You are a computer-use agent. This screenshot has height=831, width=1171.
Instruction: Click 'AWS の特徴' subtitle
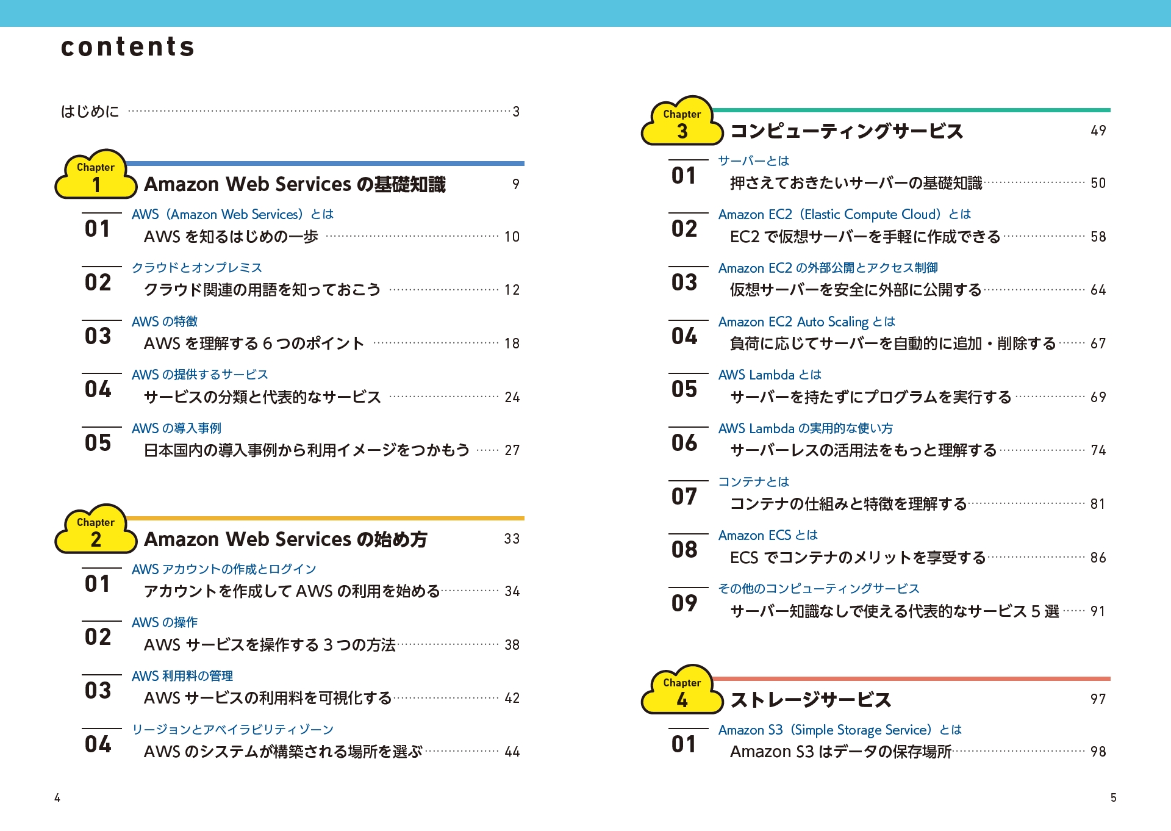coord(165,321)
